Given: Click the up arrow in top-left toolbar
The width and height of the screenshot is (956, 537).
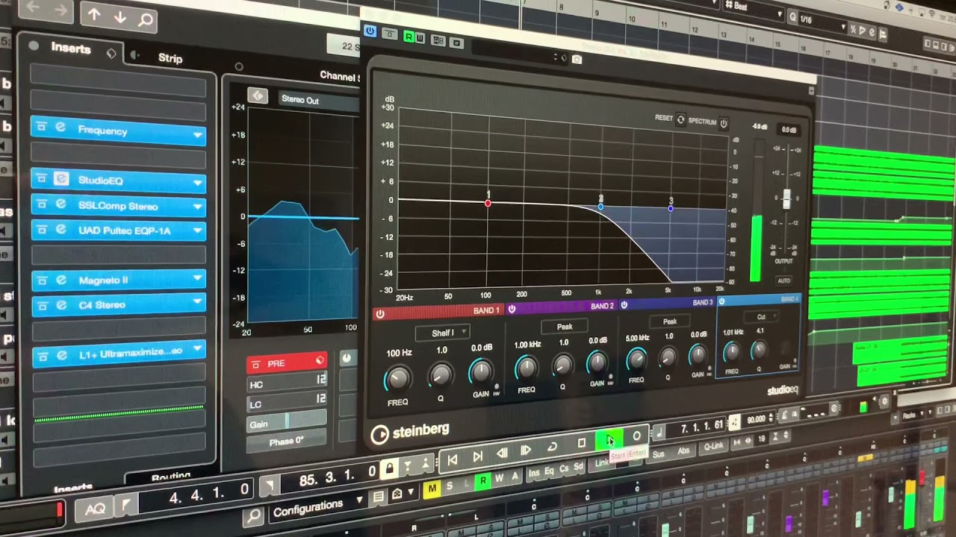Looking at the screenshot, I should [x=94, y=14].
